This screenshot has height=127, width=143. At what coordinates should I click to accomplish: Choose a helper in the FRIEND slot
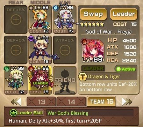(65, 80)
